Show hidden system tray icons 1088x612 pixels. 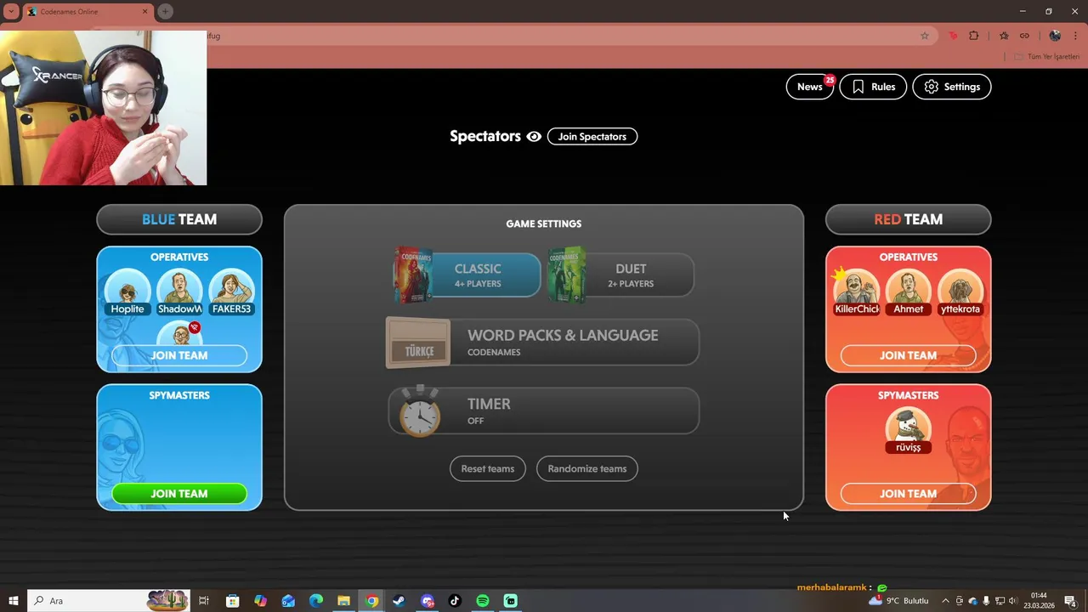click(945, 601)
